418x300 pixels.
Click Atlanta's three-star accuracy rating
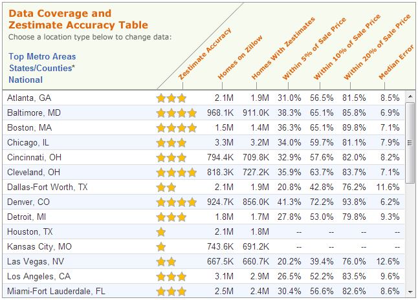coord(171,98)
